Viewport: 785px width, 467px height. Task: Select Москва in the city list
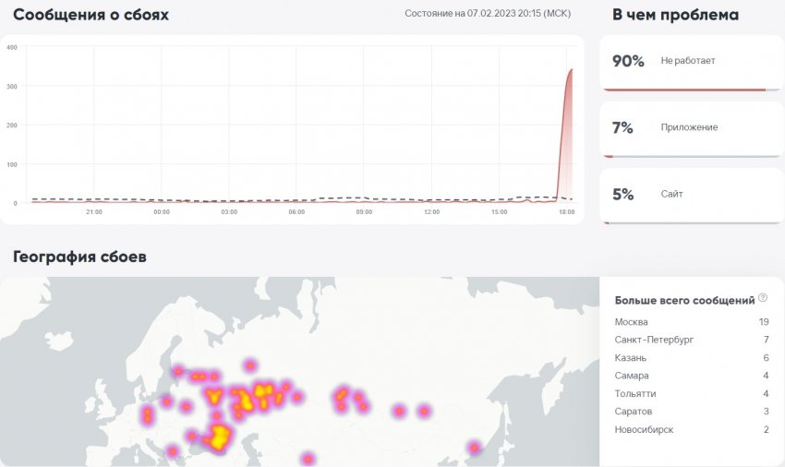click(631, 322)
